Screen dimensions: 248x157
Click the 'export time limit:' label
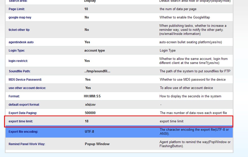point(21,121)
